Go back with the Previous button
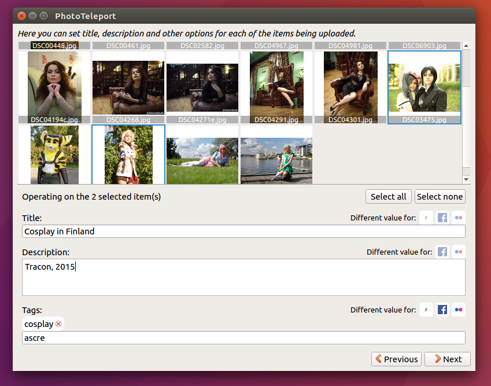Image resolution: width=491 pixels, height=386 pixels. (396, 359)
